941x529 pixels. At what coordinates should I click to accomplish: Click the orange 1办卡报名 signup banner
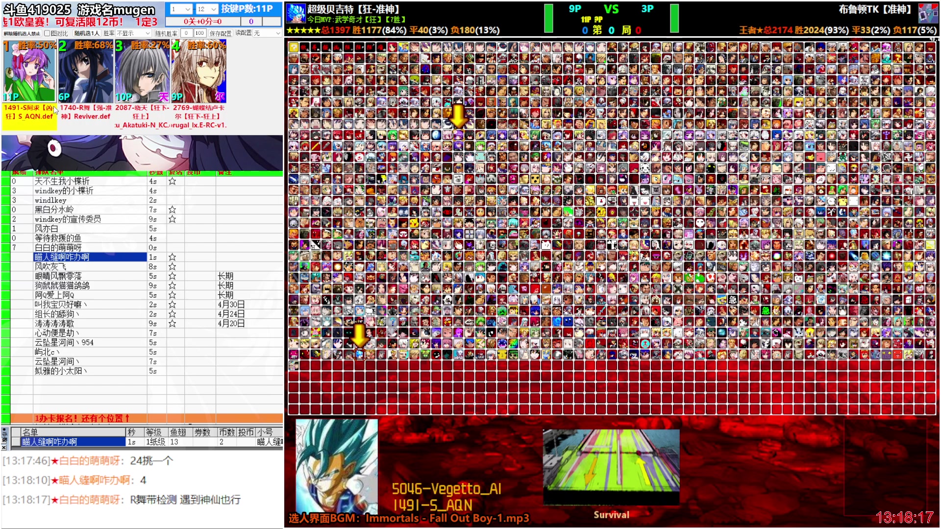tap(147, 418)
